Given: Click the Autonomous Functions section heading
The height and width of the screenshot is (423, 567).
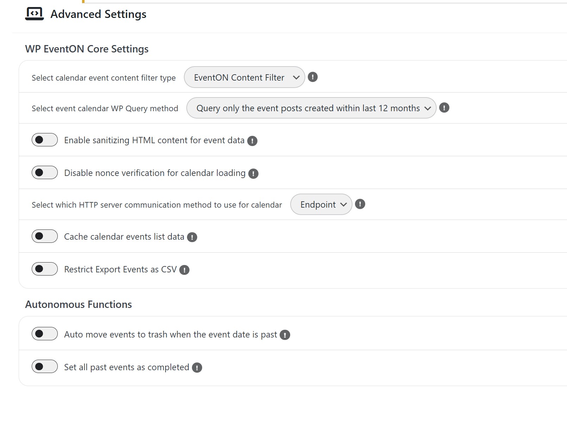Looking at the screenshot, I should click(79, 304).
